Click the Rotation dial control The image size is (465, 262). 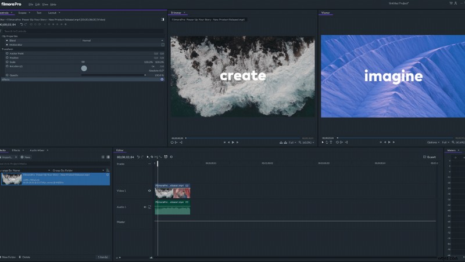point(84,68)
